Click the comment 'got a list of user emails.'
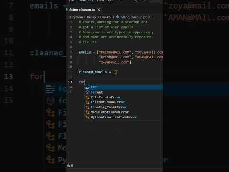Screen dimensions: 229x172 point(108,27)
